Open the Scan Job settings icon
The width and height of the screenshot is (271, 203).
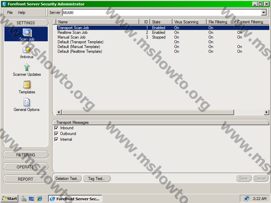(26, 34)
